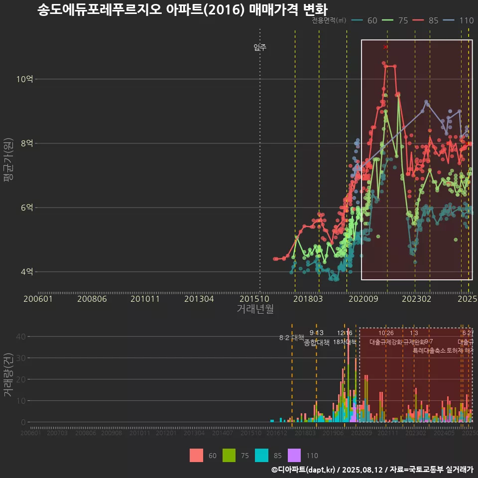The width and height of the screenshot is (478, 478).
Task: Click the 종합대책 annotation text
Action: 317,343
